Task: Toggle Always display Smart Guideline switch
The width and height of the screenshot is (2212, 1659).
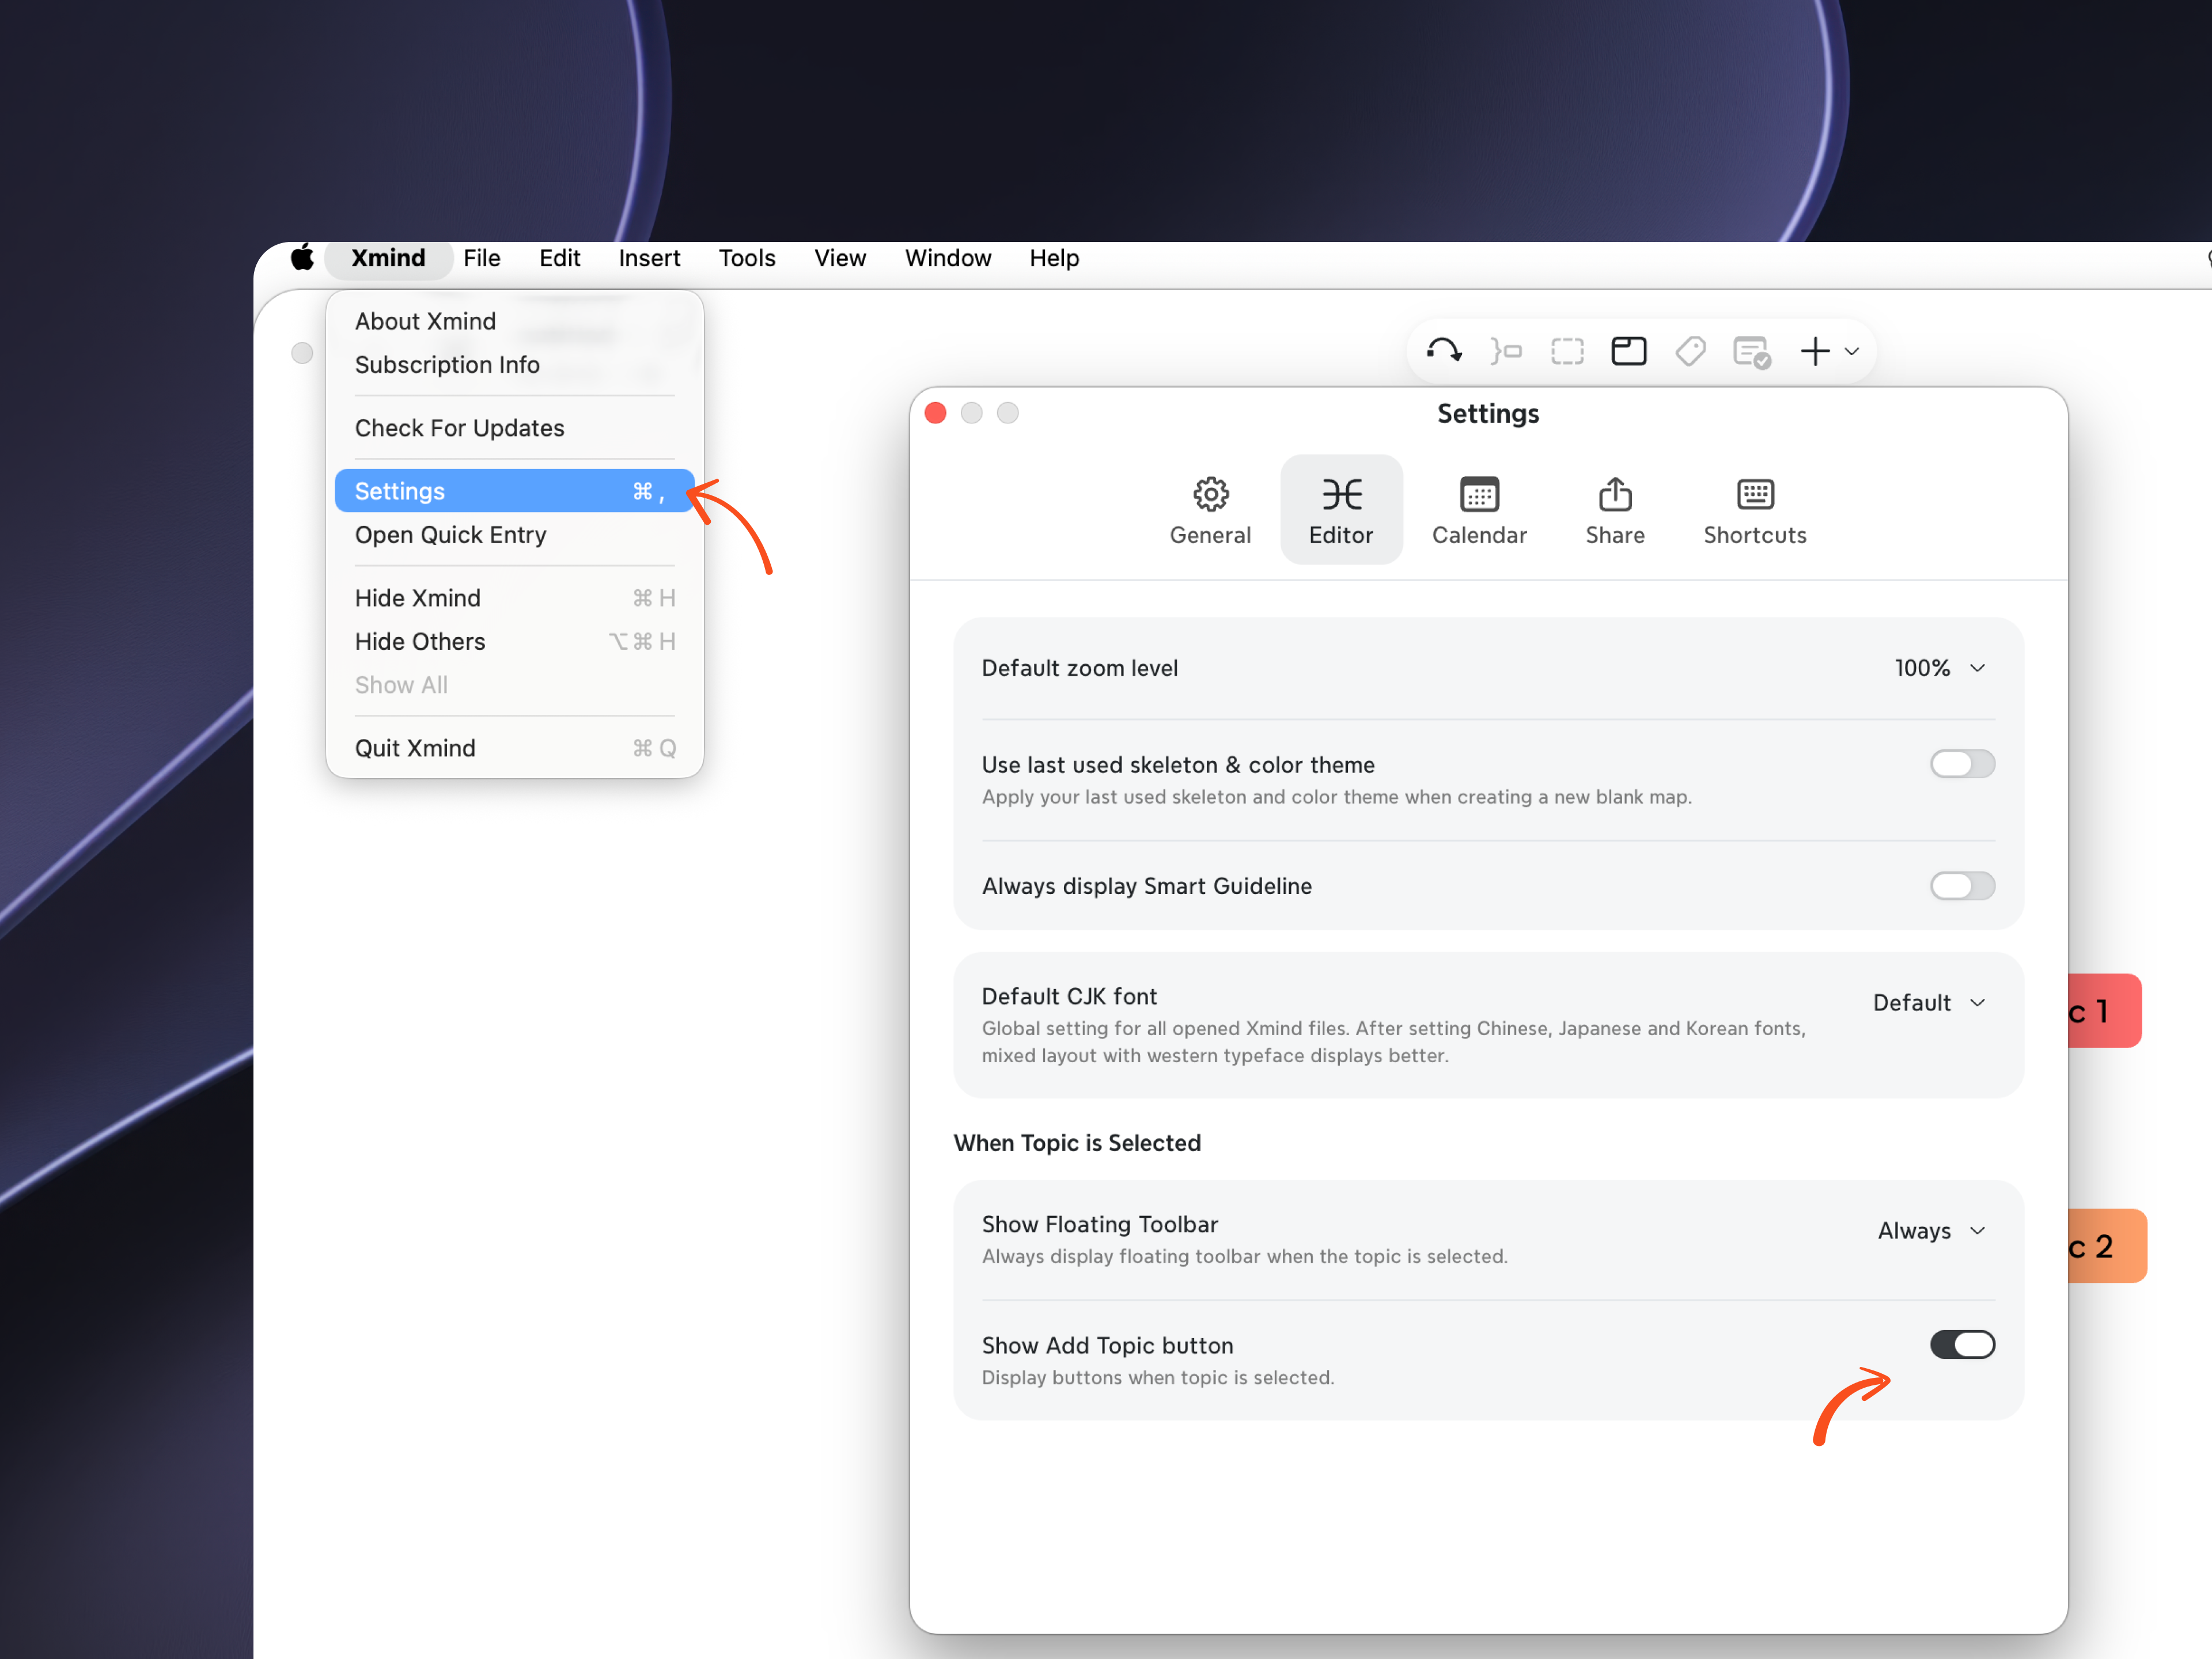Action: pyautogui.click(x=1962, y=886)
